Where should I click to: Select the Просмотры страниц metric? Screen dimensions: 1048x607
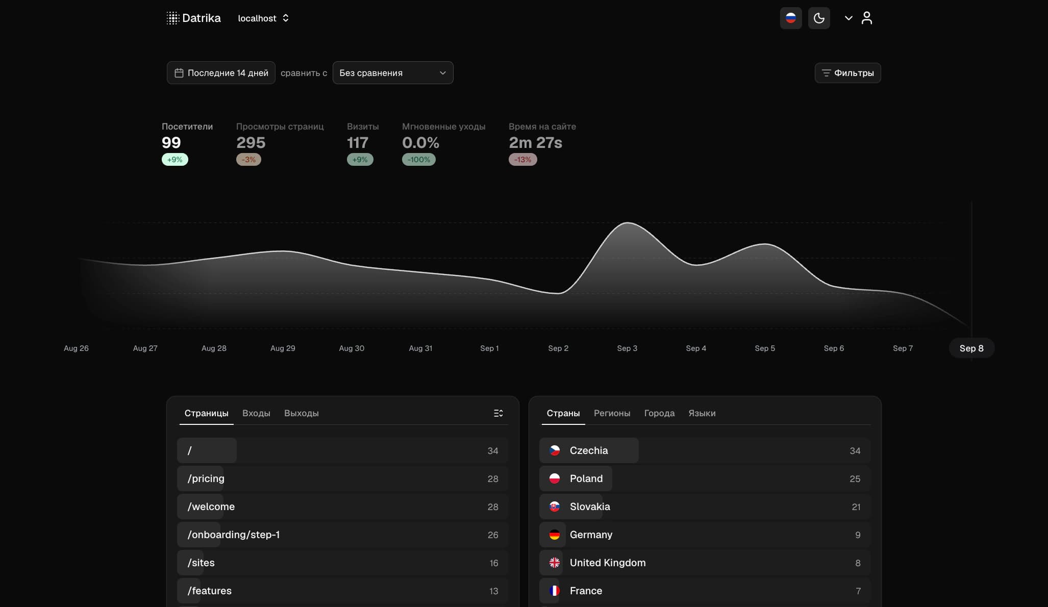[x=280, y=143]
